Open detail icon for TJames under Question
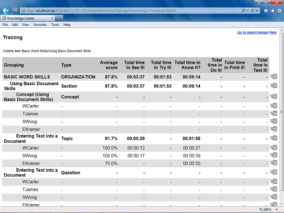 (274, 189)
